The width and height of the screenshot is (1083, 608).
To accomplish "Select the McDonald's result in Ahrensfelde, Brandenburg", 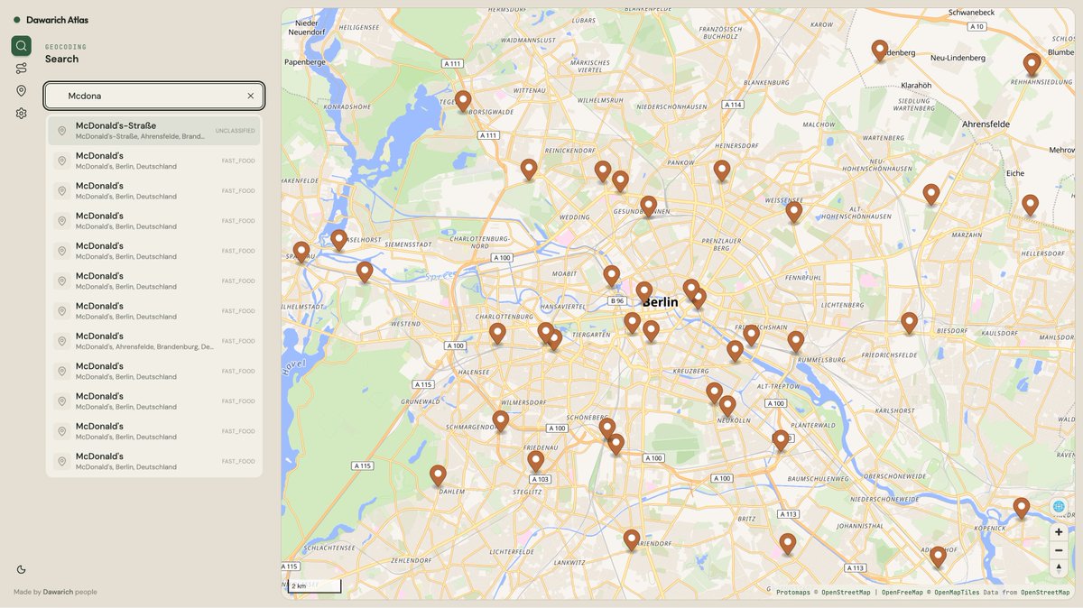I will pyautogui.click(x=154, y=341).
